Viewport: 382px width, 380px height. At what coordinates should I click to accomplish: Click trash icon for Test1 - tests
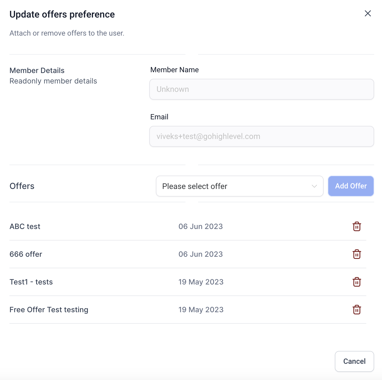point(357,282)
